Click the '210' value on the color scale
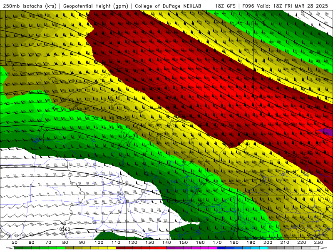Image resolution: width=333 pixels, height=250 pixels. pos(285,242)
